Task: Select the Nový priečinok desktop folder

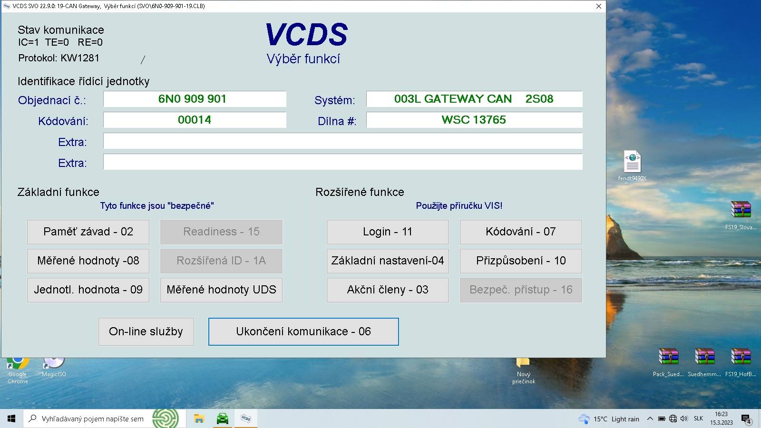Action: 524,370
